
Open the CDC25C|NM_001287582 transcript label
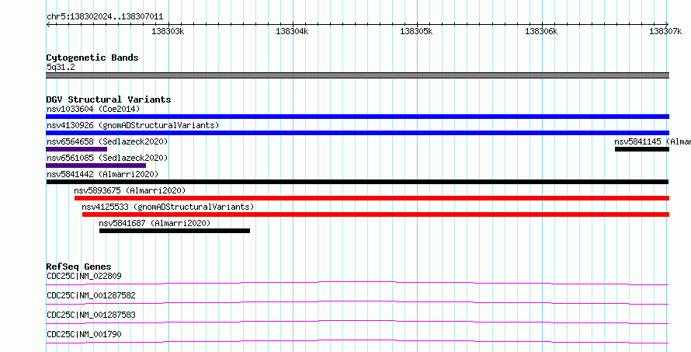(x=91, y=295)
